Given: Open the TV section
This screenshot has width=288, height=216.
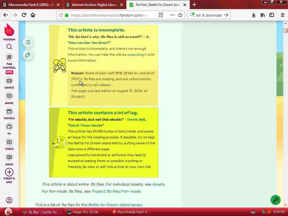Looking at the screenshot, I should 9,129.
